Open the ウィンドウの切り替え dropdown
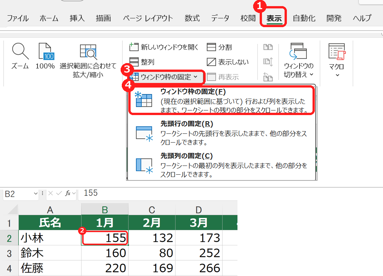Viewport: 383px width, 276px height. coord(298,60)
